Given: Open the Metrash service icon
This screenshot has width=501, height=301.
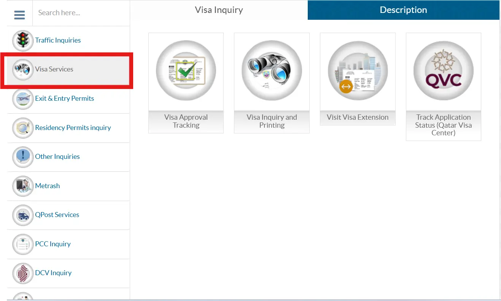Looking at the screenshot, I should (x=22, y=186).
